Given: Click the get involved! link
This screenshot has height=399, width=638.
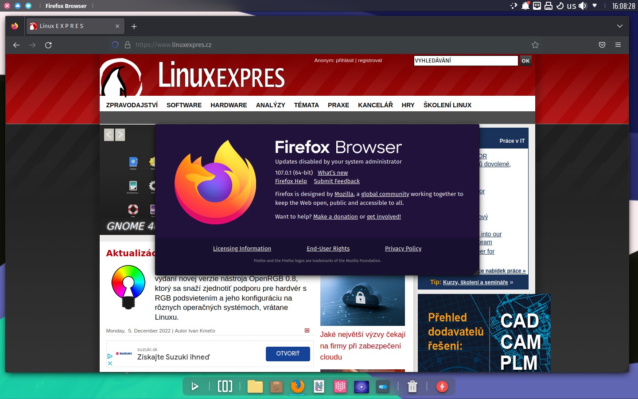Looking at the screenshot, I should click(384, 217).
